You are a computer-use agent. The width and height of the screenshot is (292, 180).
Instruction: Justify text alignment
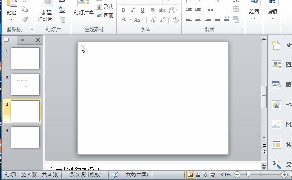218,19
